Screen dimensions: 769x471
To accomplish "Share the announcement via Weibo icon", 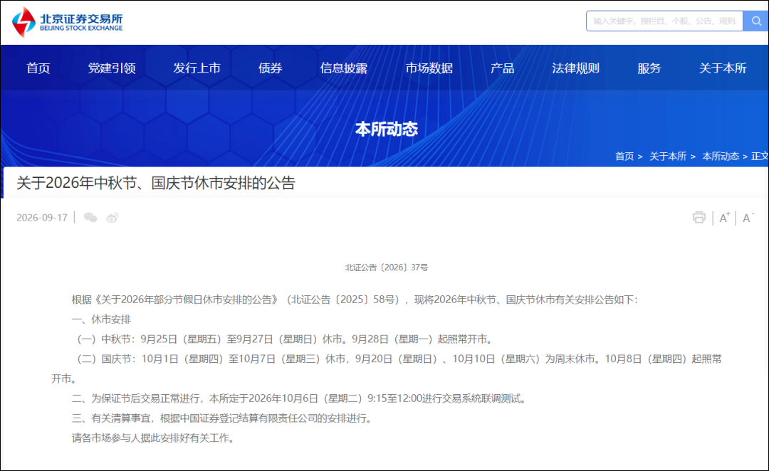I will coord(113,218).
